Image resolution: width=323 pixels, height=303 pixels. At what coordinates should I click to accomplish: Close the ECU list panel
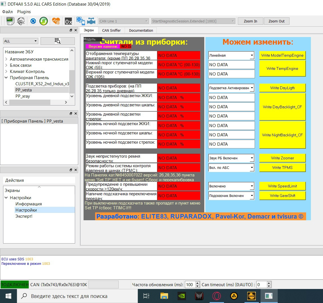tap(76, 30)
